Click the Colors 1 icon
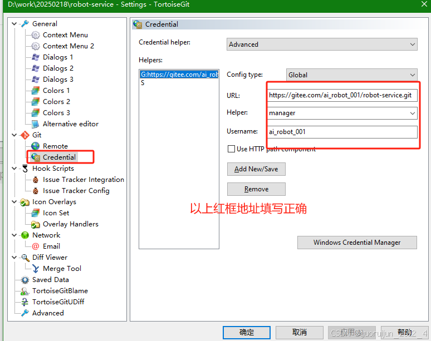 click(36, 90)
